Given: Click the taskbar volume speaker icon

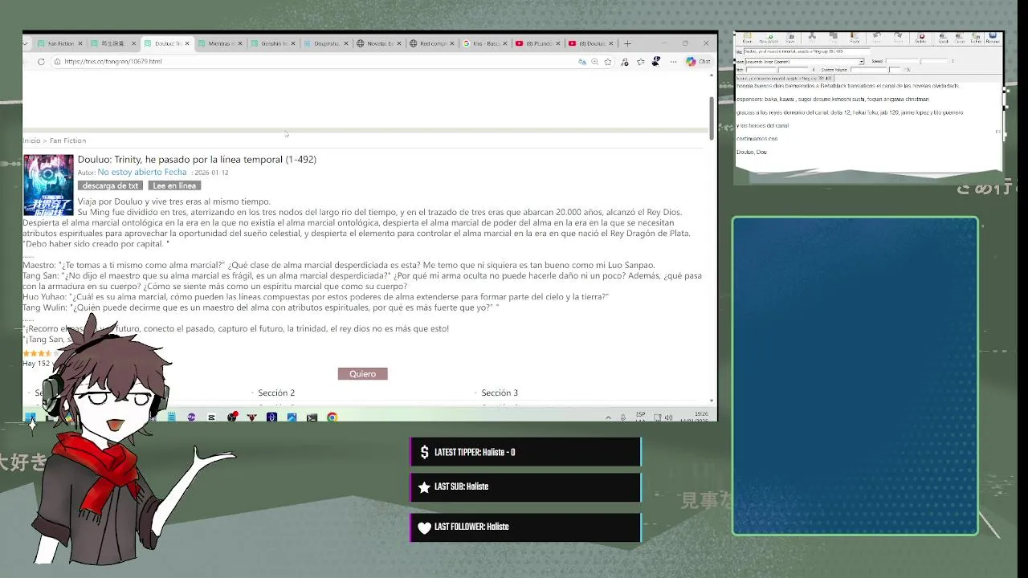Looking at the screenshot, I should coord(668,417).
